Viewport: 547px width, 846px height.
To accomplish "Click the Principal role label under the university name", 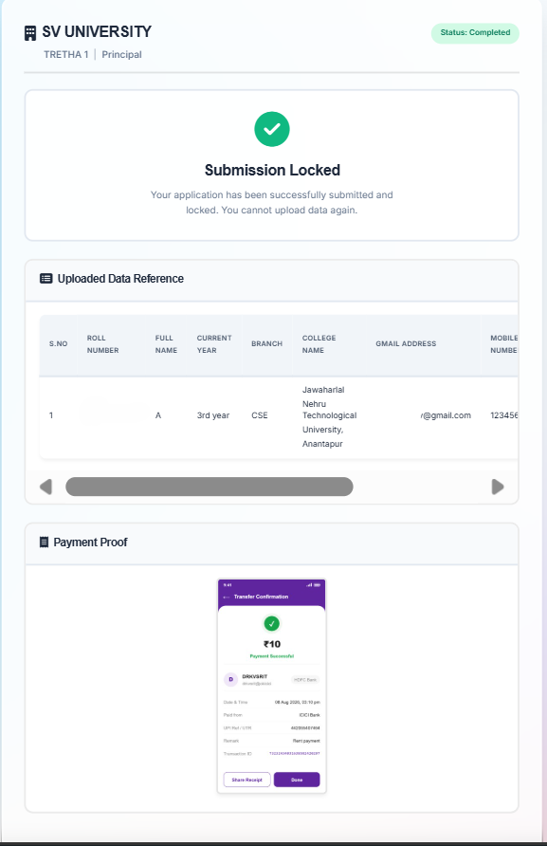I will pyautogui.click(x=122, y=54).
